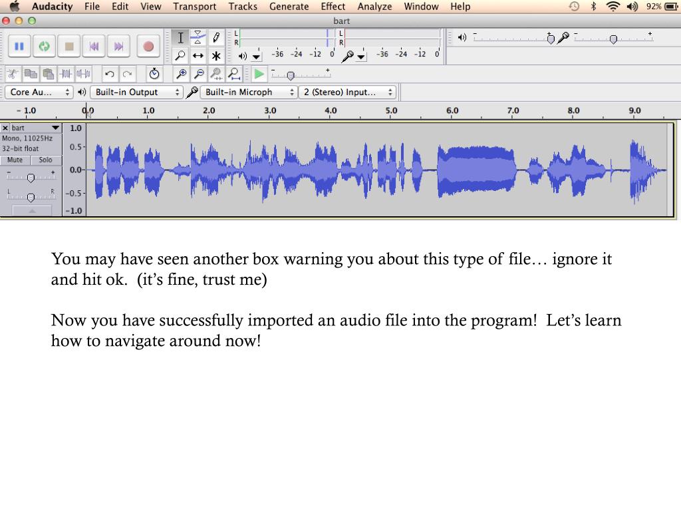Open the Window menu
681x511 pixels.
(421, 7)
